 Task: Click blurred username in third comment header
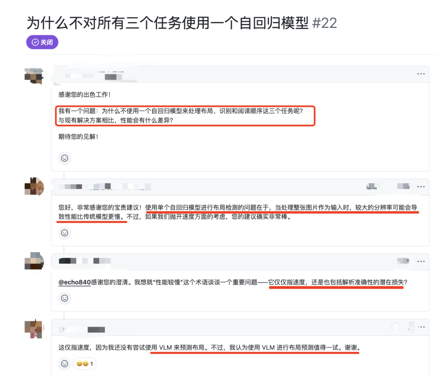[85, 261]
